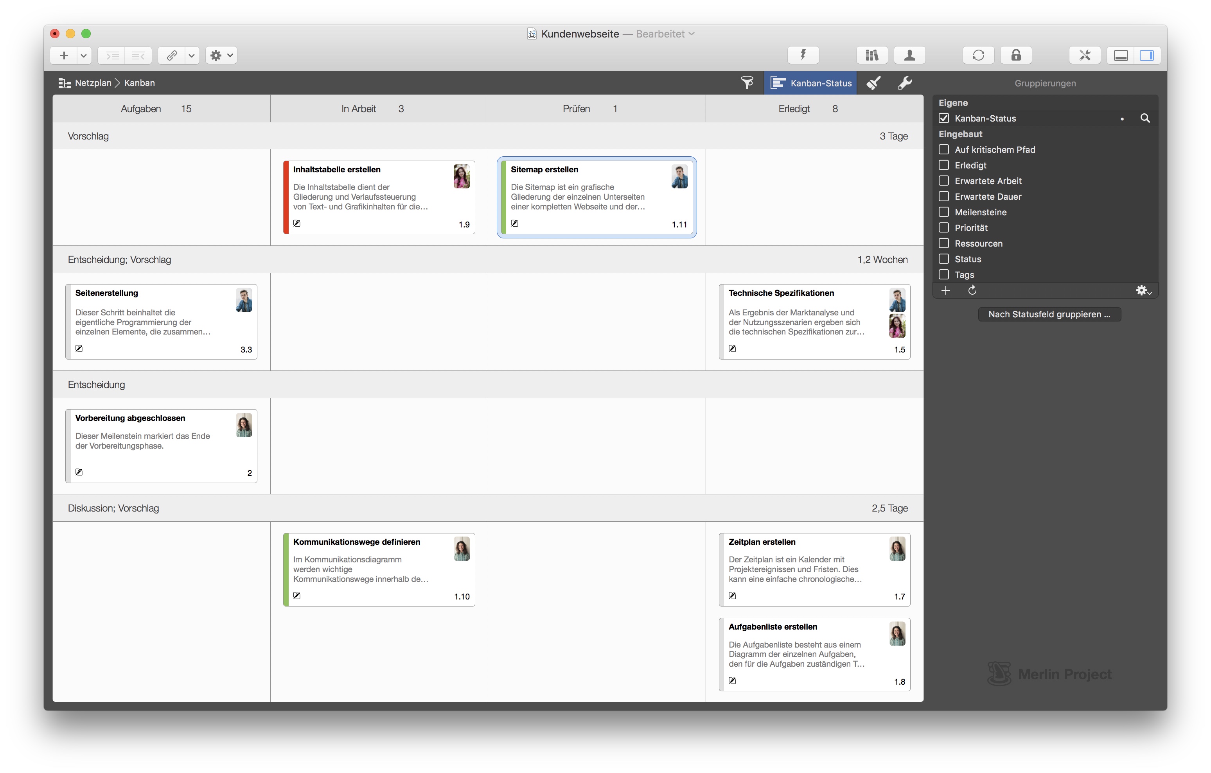The height and width of the screenshot is (773, 1211).
Task: Click the filter funnel icon
Action: (747, 83)
